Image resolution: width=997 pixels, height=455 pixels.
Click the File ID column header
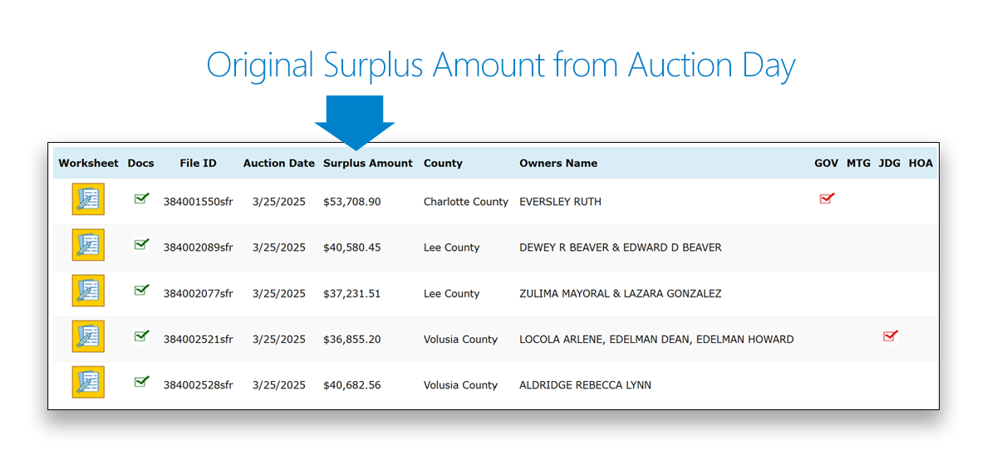pos(198,164)
